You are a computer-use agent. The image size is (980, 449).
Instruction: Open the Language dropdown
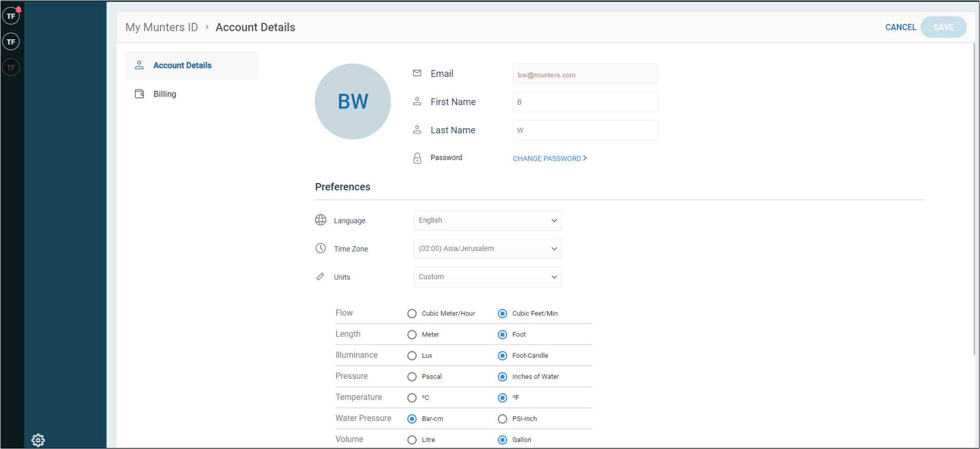(x=487, y=221)
